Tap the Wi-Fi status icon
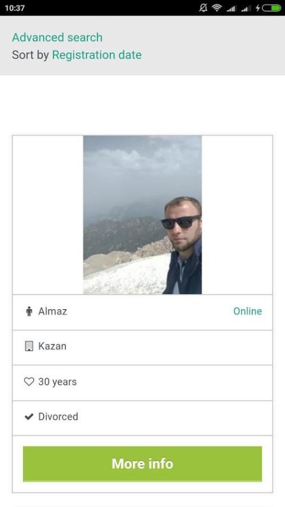Screen dimensions: 285x507 click(x=217, y=8)
